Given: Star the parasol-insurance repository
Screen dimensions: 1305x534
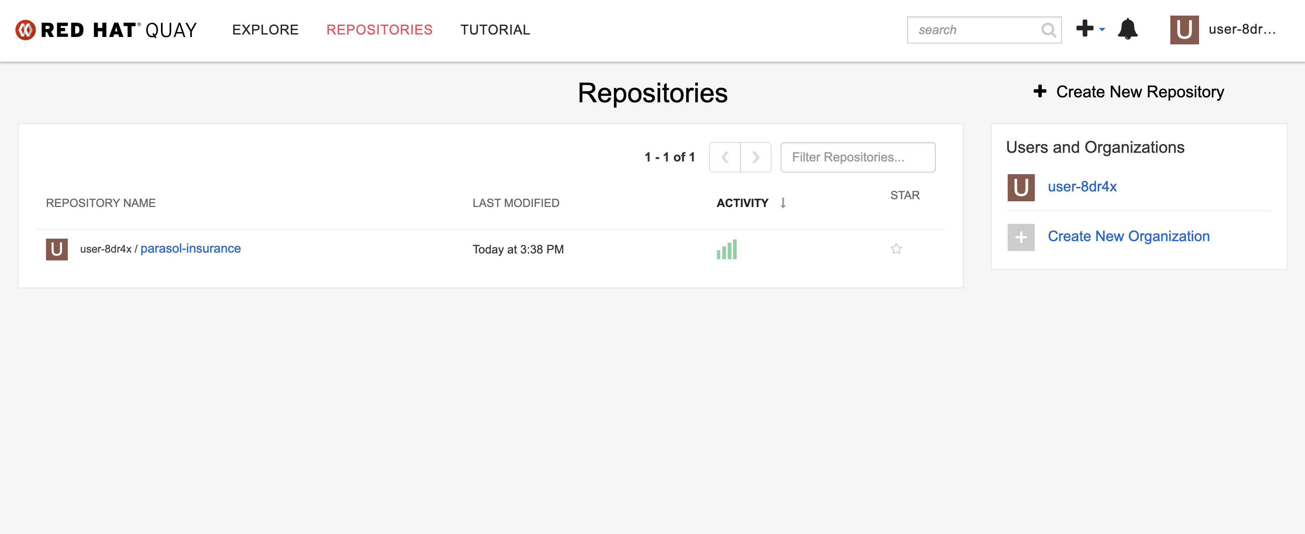Looking at the screenshot, I should point(896,249).
